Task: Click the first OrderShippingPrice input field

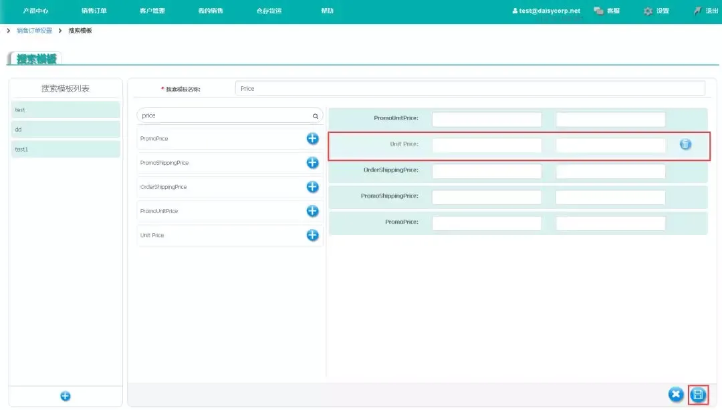Action: click(x=487, y=171)
